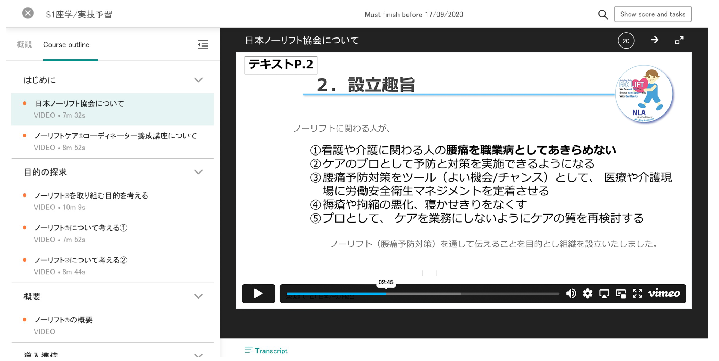The width and height of the screenshot is (719, 361).
Task: Click the volume speaker icon
Action: click(571, 294)
